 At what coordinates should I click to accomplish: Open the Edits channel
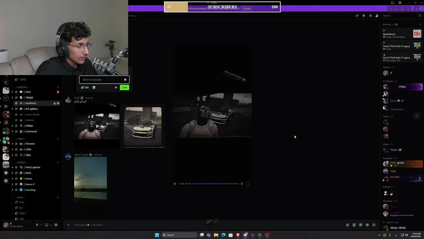(36, 149)
